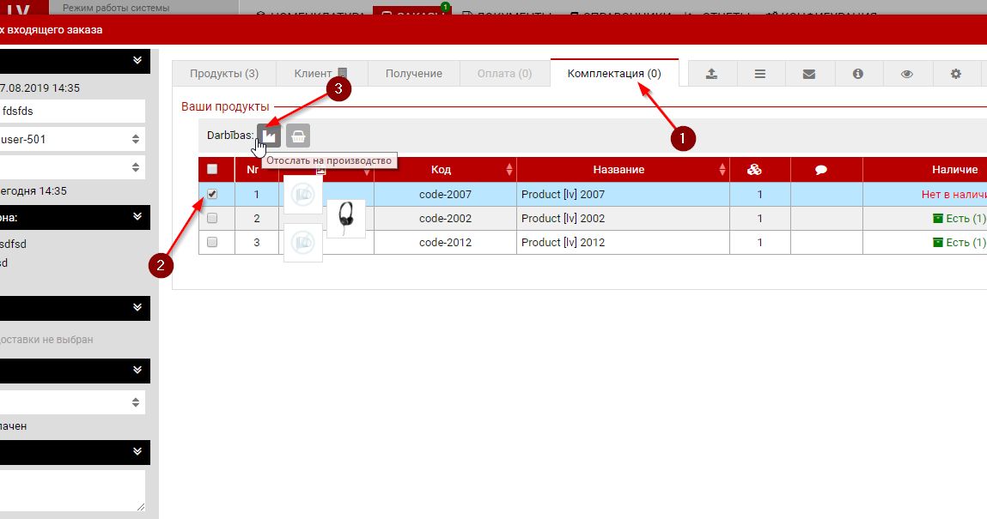Collapse the top black sidebar section
The height and width of the screenshot is (519, 987).
click(x=137, y=60)
